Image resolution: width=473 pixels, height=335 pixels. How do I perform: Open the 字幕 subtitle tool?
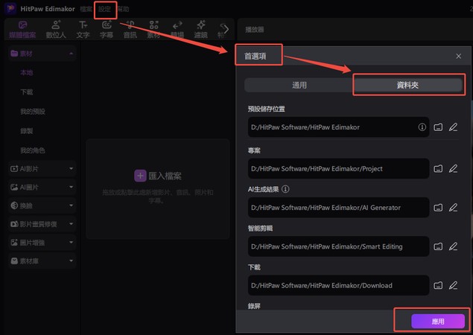[107, 30]
